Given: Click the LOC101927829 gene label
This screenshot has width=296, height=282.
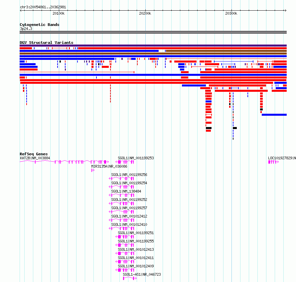Looking at the screenshot, I should pos(282,158).
